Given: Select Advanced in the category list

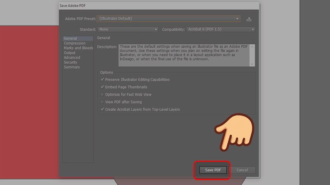Looking at the screenshot, I should point(72,58).
